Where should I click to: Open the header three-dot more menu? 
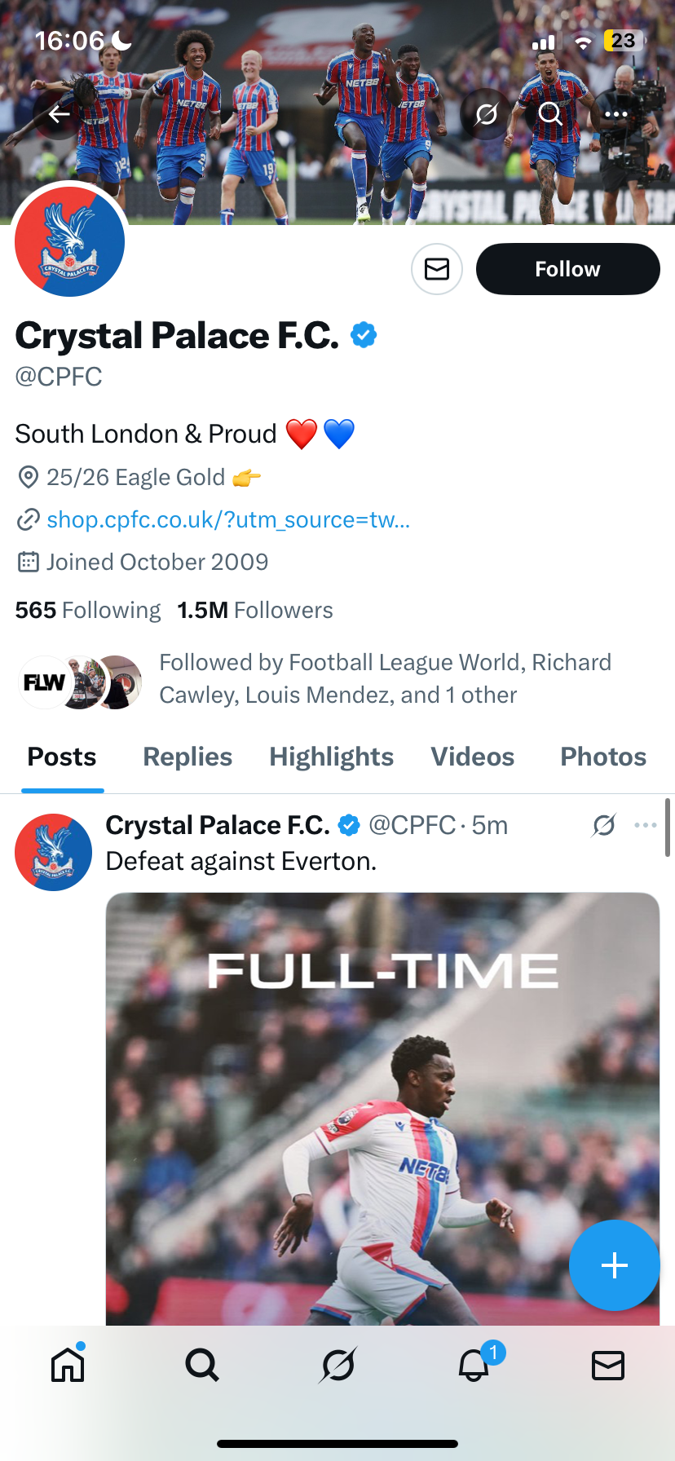(x=615, y=114)
